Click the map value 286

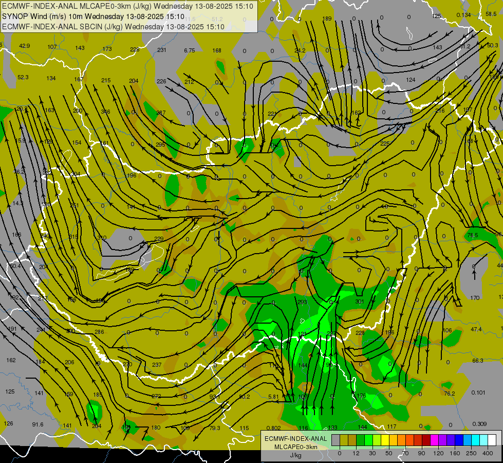pos(99,332)
